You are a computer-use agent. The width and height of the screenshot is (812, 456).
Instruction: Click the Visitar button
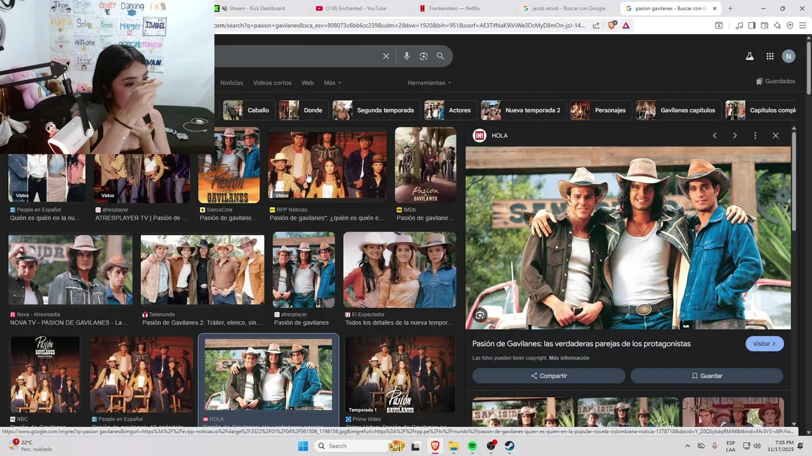pyautogui.click(x=764, y=344)
